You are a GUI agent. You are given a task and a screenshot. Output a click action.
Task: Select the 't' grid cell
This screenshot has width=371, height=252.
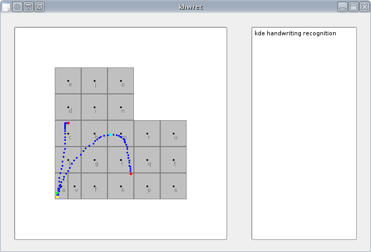[173, 160]
